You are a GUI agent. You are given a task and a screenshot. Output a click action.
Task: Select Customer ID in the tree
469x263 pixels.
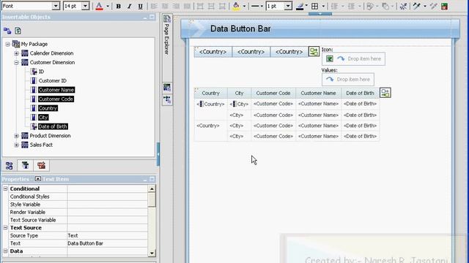(x=52, y=81)
